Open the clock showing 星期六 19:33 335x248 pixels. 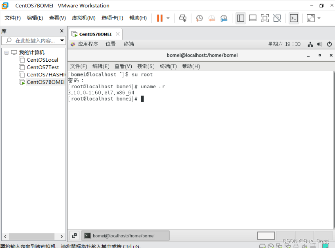[x=284, y=44]
